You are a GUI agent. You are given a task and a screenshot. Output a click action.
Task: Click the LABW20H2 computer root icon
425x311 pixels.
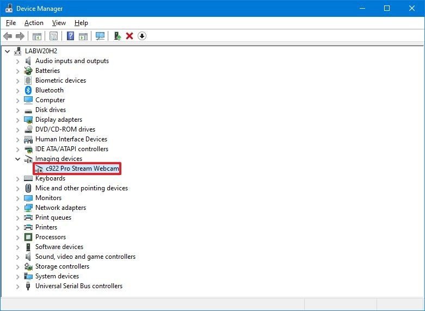point(18,51)
